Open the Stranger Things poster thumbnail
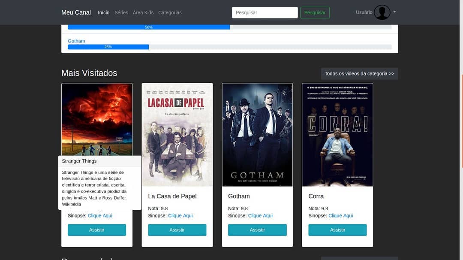This screenshot has width=463, height=260. coord(97,119)
